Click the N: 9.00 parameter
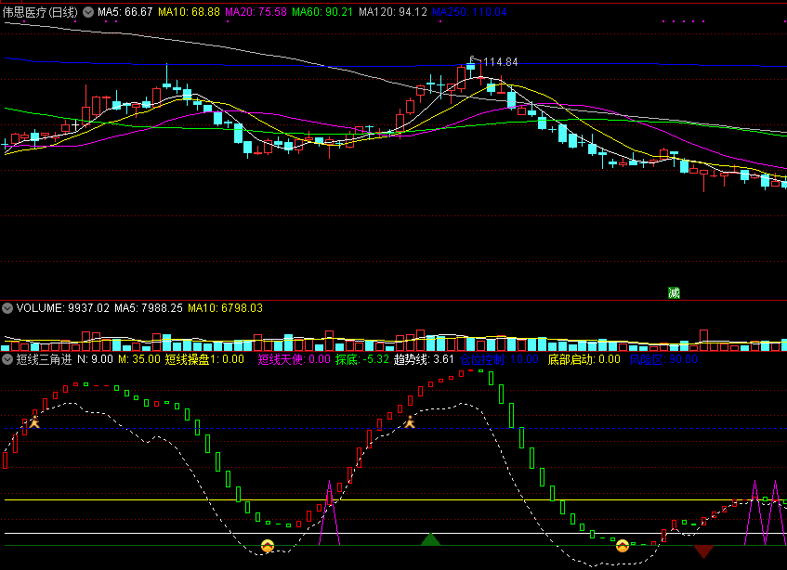Viewport: 787px width, 570px height. pos(95,359)
